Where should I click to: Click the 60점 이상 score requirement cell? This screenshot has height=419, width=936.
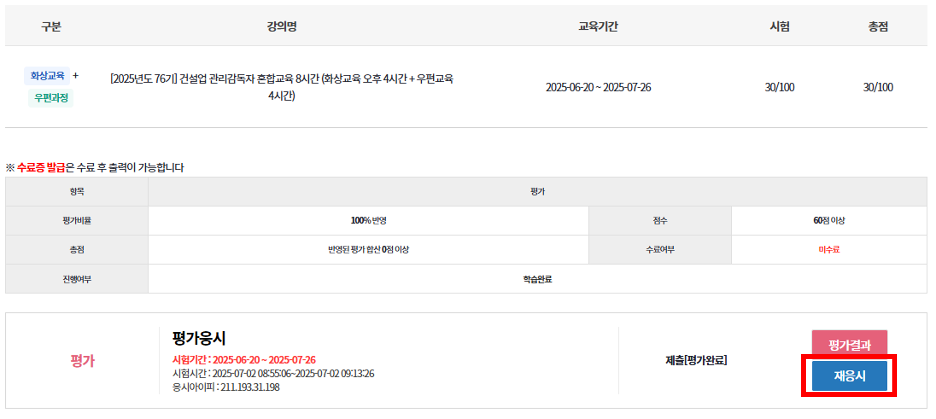pos(829,220)
